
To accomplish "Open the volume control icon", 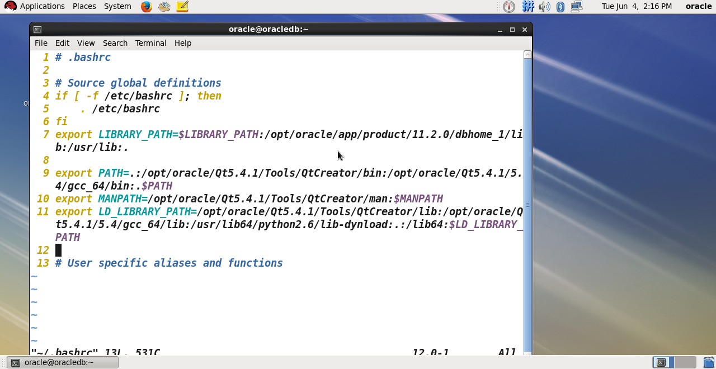I will click(x=544, y=7).
